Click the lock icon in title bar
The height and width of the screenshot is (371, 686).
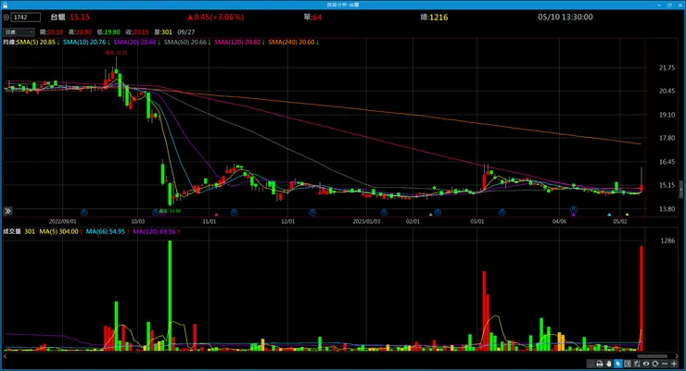pyautogui.click(x=6, y=5)
